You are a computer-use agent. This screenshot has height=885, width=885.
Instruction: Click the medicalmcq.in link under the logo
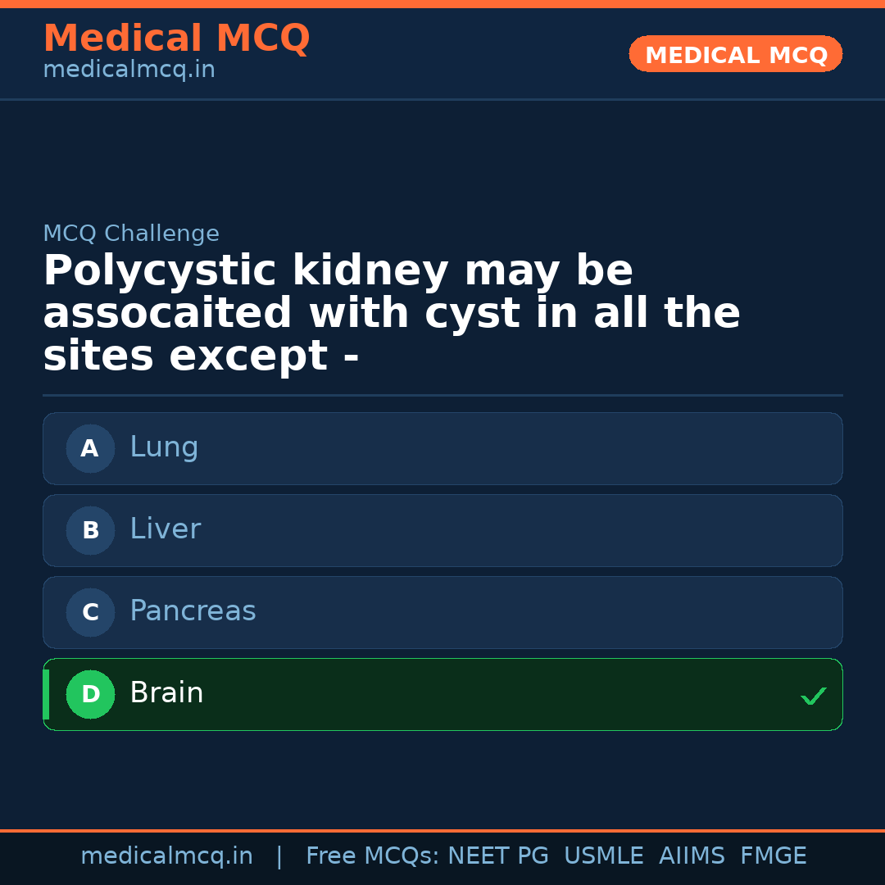click(128, 70)
